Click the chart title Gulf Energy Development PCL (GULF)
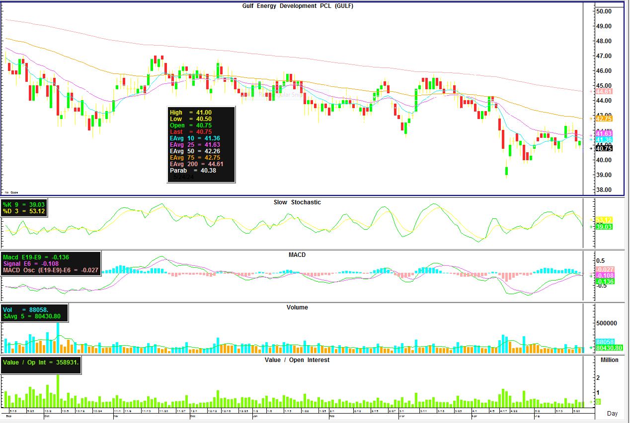Image resolution: width=630 pixels, height=423 pixels. tap(298, 6)
